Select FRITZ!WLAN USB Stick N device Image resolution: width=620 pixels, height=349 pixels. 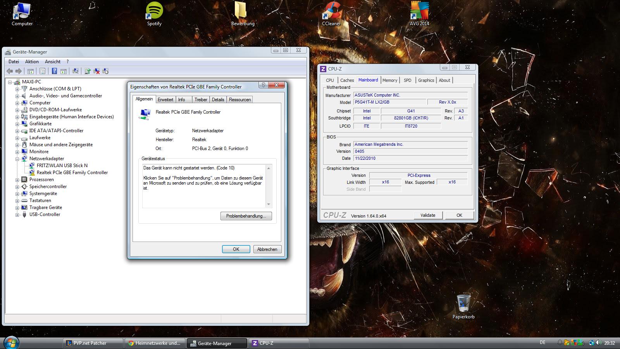[62, 166]
